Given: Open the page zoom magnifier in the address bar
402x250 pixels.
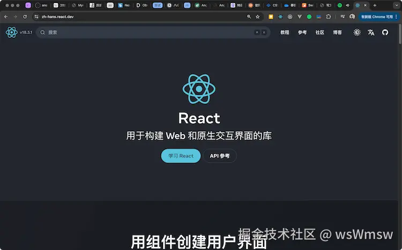Looking at the screenshot, I should click(249, 17).
